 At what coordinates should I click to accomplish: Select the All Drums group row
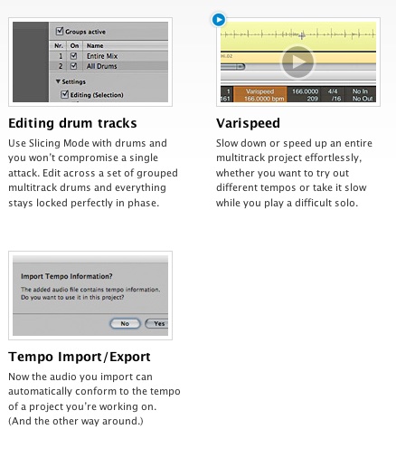[x=108, y=66]
